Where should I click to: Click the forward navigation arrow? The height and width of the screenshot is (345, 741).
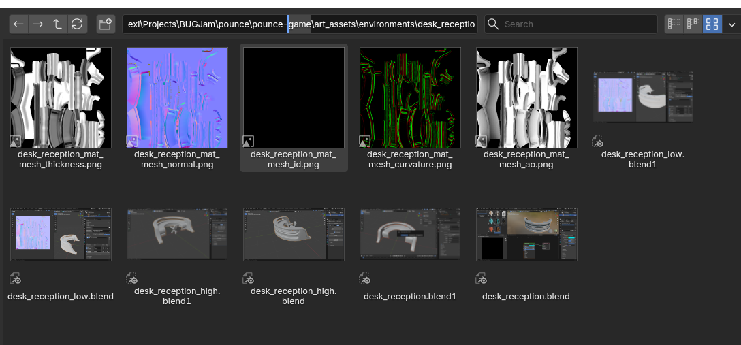pos(38,24)
